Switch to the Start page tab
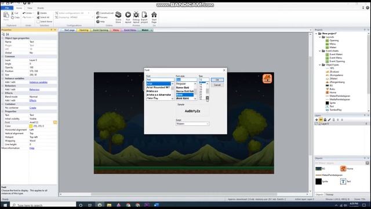 69,30
